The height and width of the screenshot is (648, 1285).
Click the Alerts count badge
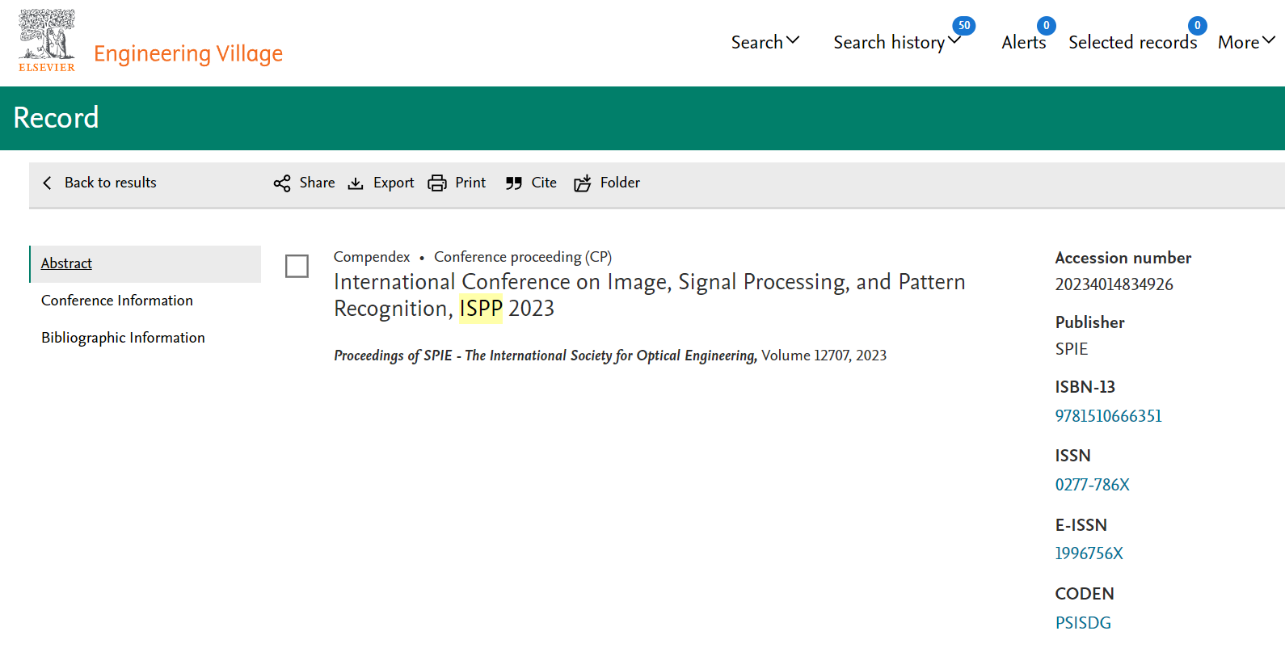1046,26
